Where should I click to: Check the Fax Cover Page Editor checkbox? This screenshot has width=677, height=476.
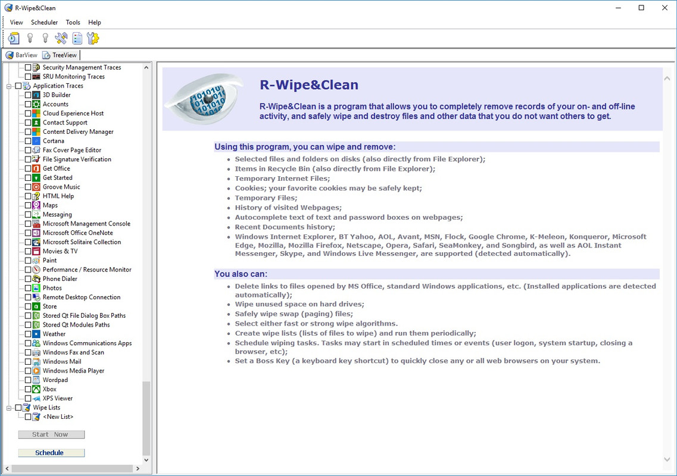tap(27, 150)
